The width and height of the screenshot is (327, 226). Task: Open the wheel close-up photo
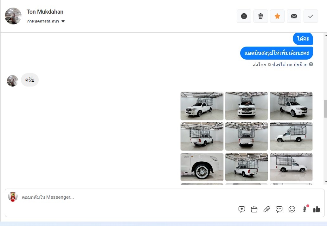coord(202,167)
